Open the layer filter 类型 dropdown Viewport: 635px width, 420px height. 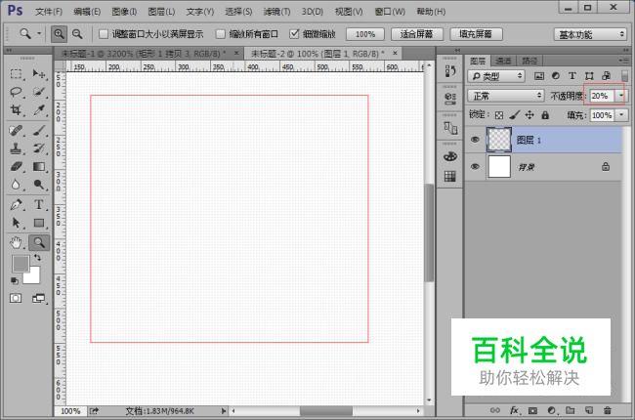[496, 76]
